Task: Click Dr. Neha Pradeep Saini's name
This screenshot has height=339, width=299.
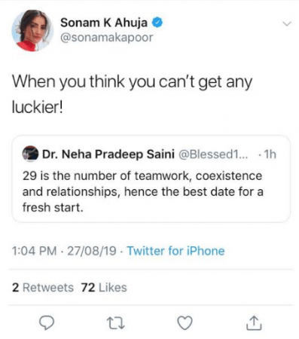Action: 108,154
